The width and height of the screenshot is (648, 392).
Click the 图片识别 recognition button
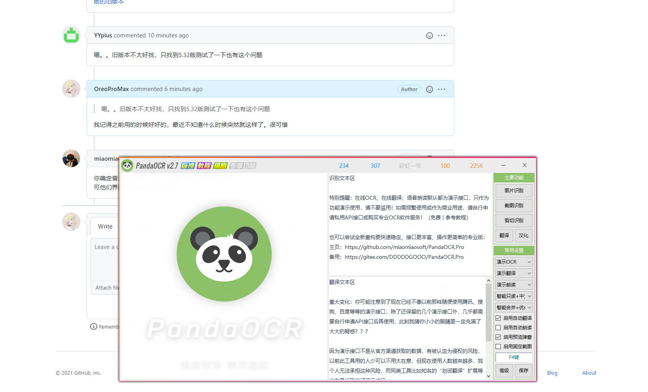(x=514, y=190)
